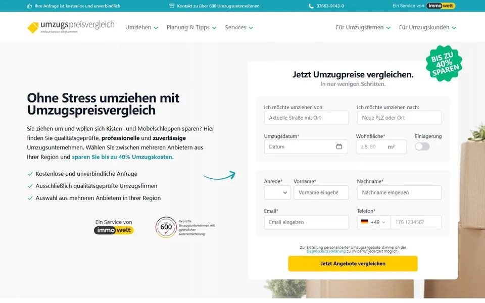Screen dimensions: 485x303
Task: Click the Bis zu 40% sparen badge
Action: 444,64
